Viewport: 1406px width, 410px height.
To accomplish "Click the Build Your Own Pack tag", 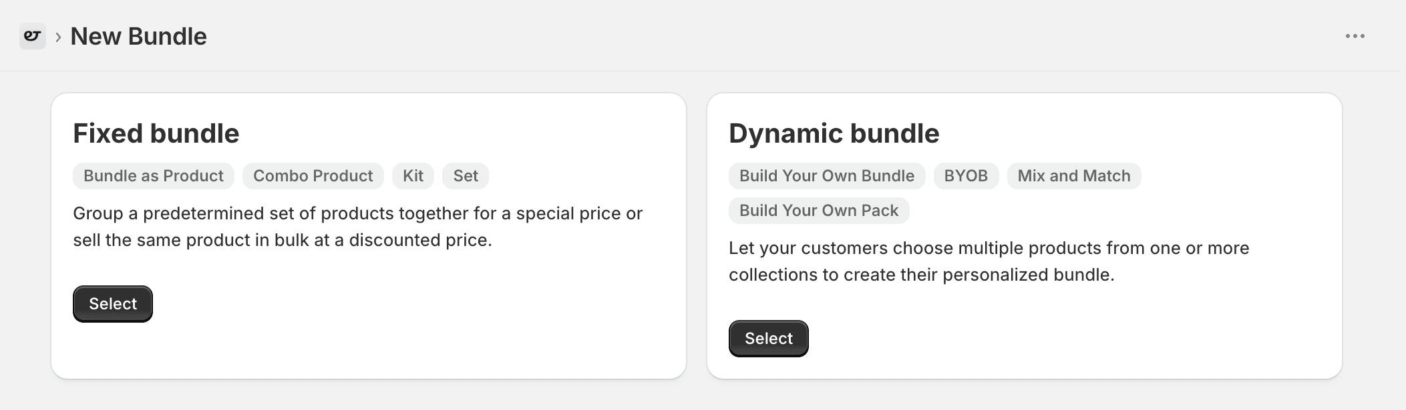I will [819, 211].
